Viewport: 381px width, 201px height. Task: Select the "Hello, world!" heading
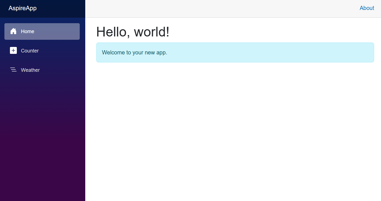click(133, 31)
